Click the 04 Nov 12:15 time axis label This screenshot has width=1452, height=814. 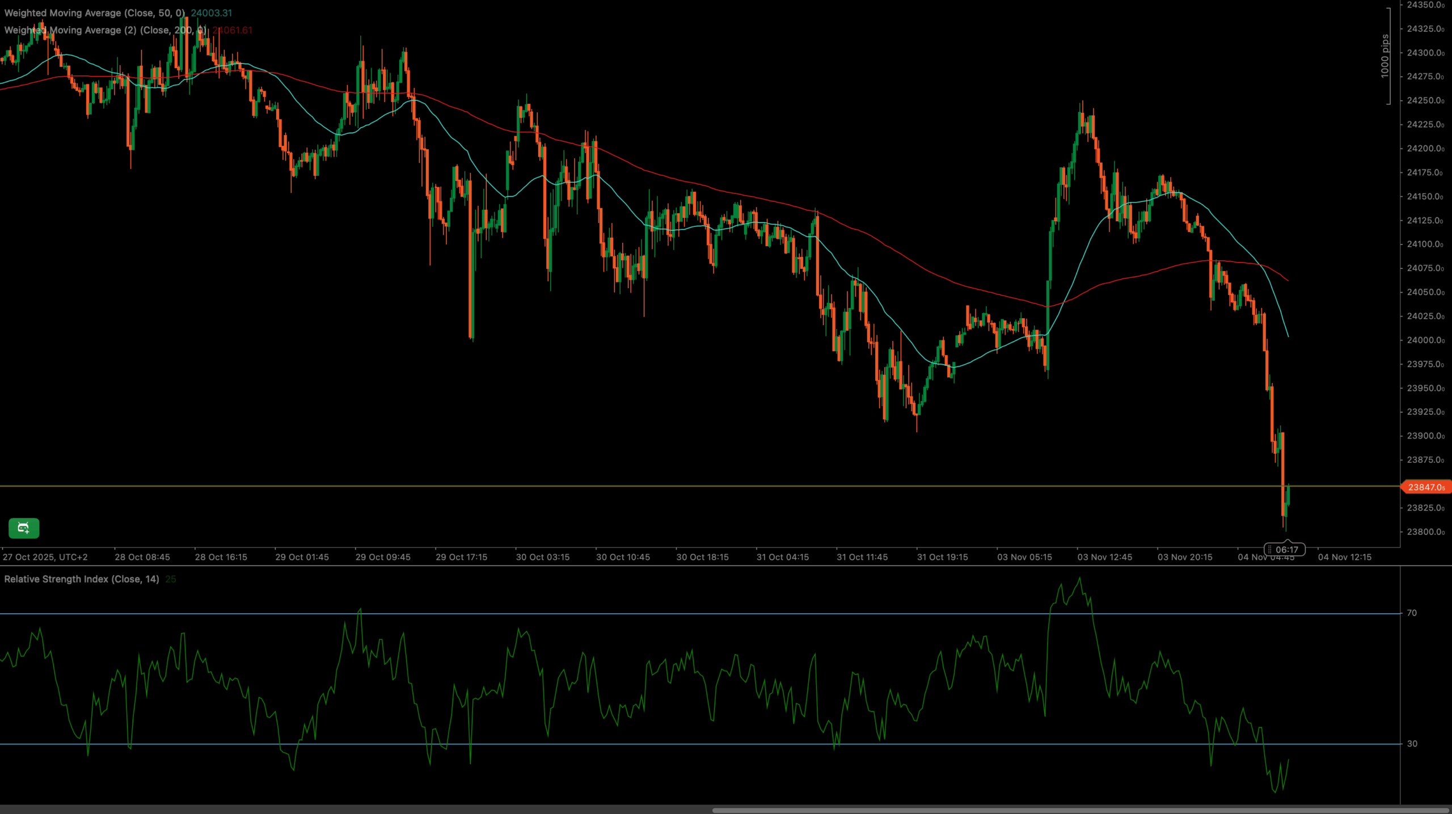point(1344,557)
